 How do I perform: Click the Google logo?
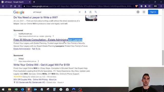(x=19, y=12)
